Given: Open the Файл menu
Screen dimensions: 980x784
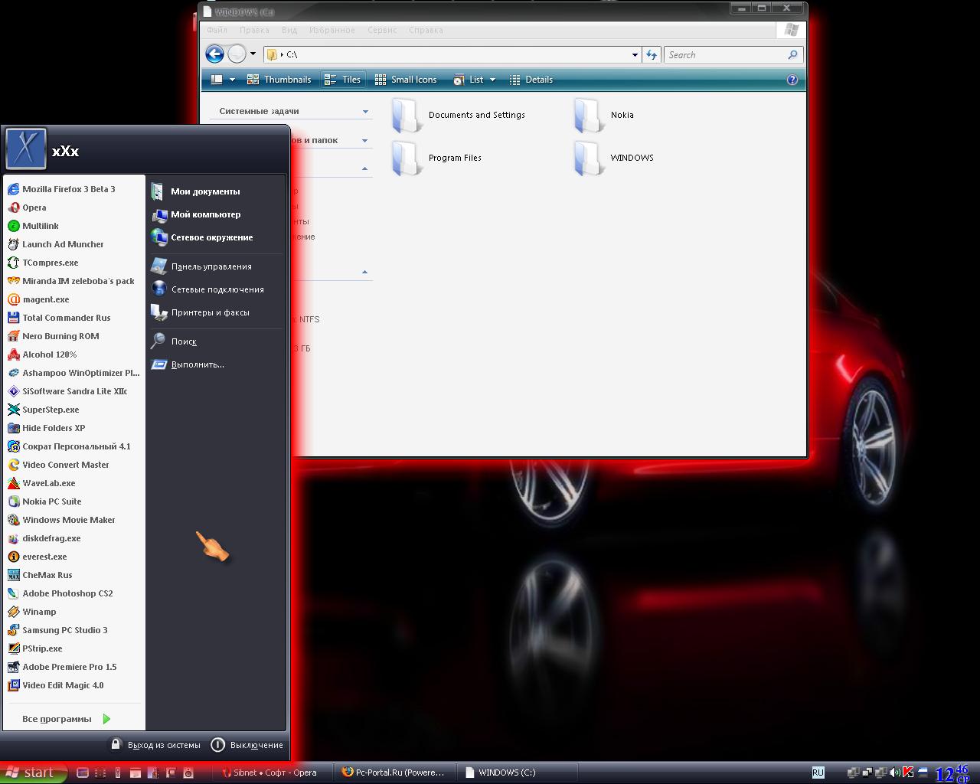Looking at the screenshot, I should pos(217,31).
